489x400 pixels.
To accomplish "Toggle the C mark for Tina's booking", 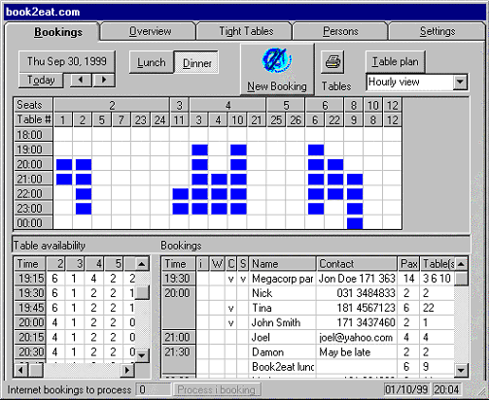I will click(231, 308).
